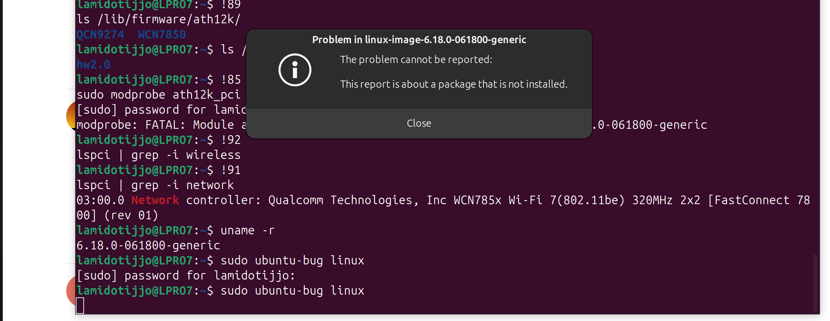
Task: Click the hw2.0 directory listing entry
Action: coord(93,65)
